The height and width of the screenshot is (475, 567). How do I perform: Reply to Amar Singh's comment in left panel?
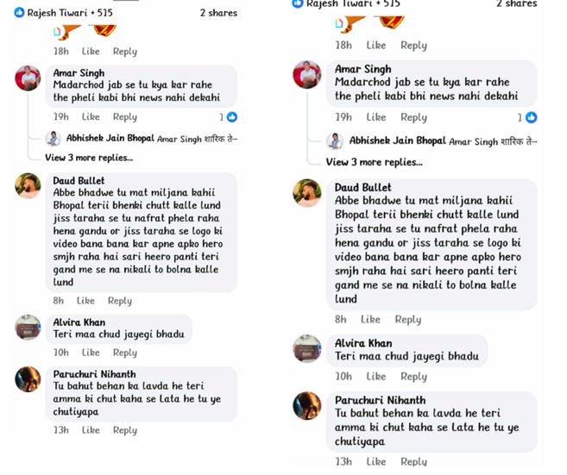[125, 117]
